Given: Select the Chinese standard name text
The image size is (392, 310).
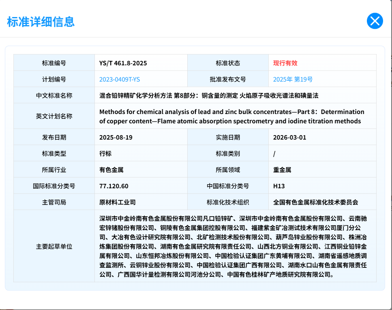Looking at the screenshot, I should [x=209, y=96].
